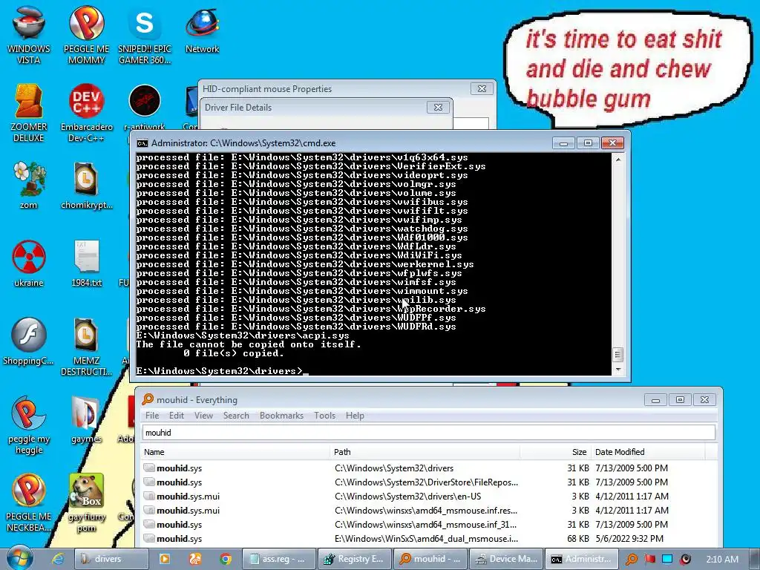Select the chomikrypt desktop icon

click(86, 185)
